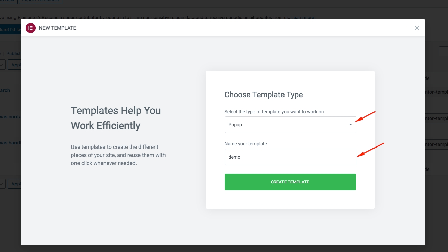The width and height of the screenshot is (448, 252).
Task: Select the Publish filter link
Action: [x=13, y=53]
